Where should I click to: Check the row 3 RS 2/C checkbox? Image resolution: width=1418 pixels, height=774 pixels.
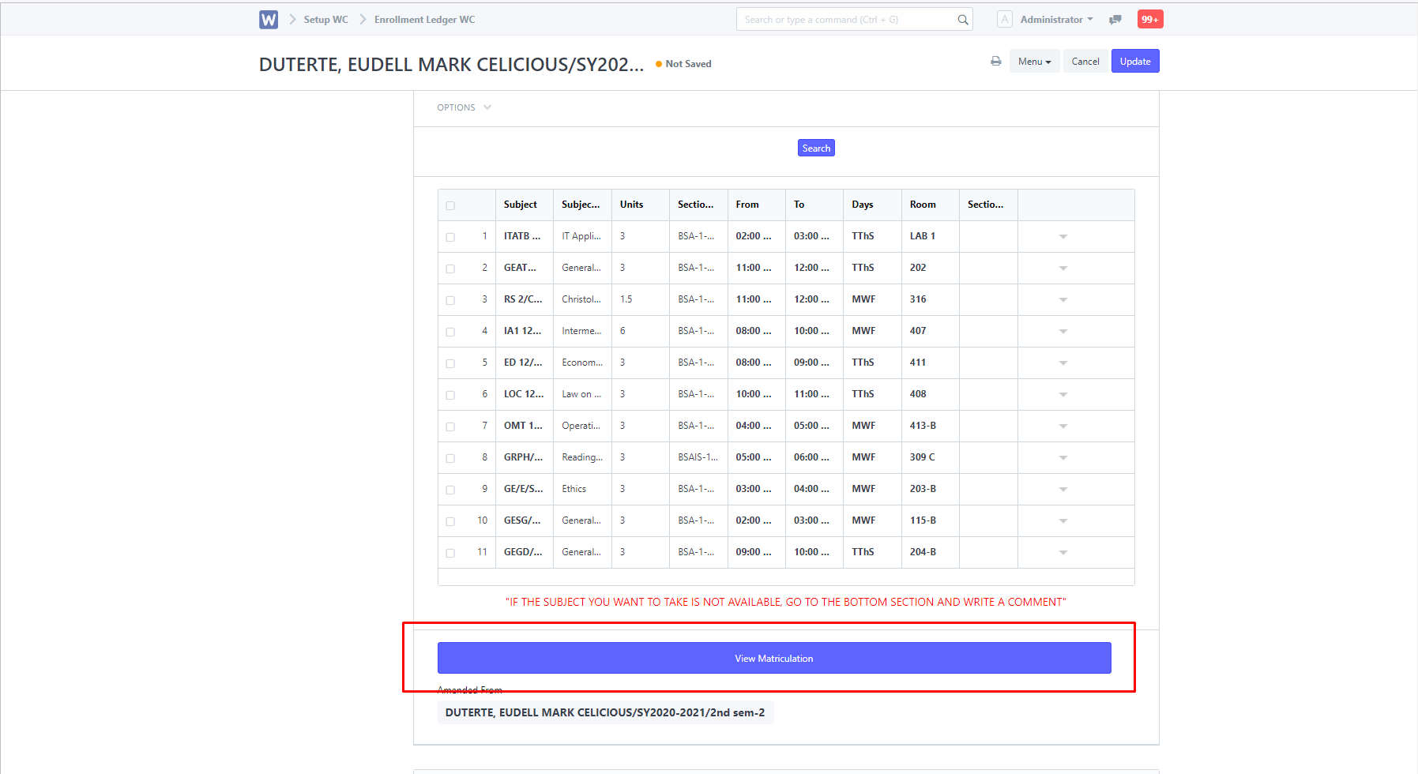point(450,300)
